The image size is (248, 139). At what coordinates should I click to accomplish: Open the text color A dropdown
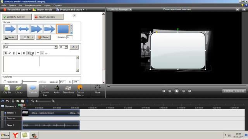pyautogui.click(x=74, y=47)
